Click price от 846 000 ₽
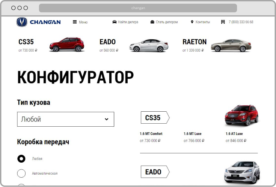 [x=236, y=141]
